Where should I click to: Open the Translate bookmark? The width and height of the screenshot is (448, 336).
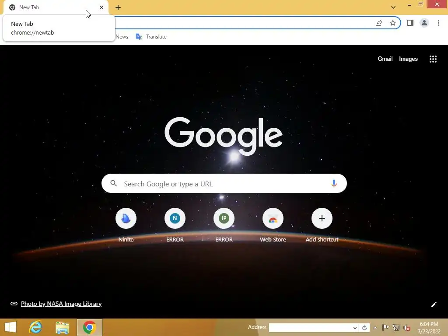(151, 37)
